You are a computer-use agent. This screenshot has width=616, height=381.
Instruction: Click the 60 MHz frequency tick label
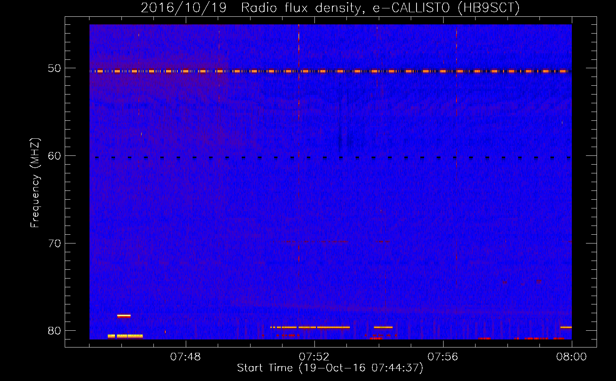pyautogui.click(x=54, y=156)
